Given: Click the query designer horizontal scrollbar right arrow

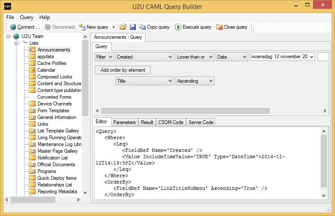Looking at the screenshot, I should tap(325, 111).
